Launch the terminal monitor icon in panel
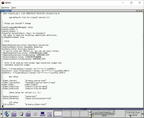The image size is (144, 118). pos(43,114)
